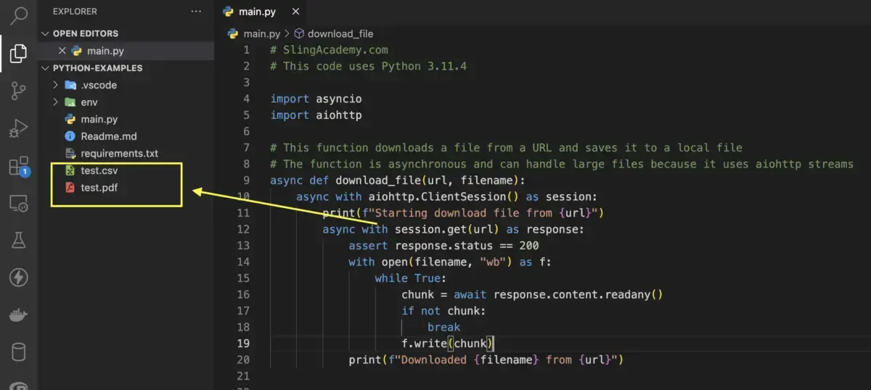Image resolution: width=871 pixels, height=390 pixels.
Task: Select download_file in the breadcrumb
Action: [340, 33]
